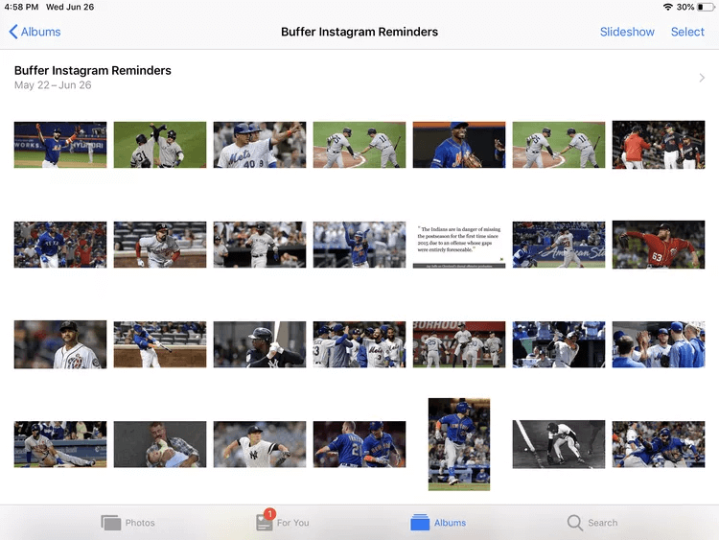This screenshot has height=540, width=719.
Task: Check the Wi-Fi status icon
Action: [667, 7]
